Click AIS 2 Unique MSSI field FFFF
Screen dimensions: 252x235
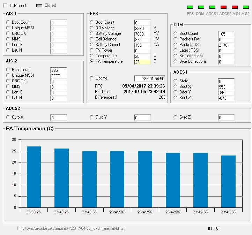[59, 76]
